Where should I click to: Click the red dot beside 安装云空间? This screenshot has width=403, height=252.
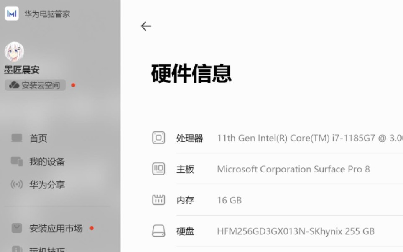[x=74, y=85]
